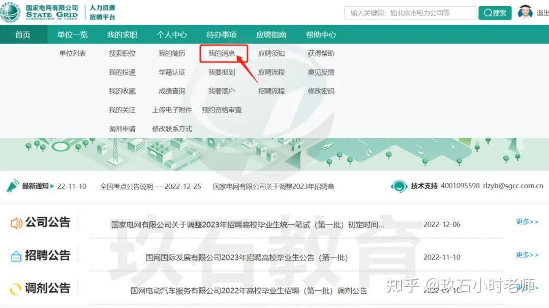549x308 pixels.
Task: Select 应聘须知 submenu item
Action: click(x=271, y=53)
